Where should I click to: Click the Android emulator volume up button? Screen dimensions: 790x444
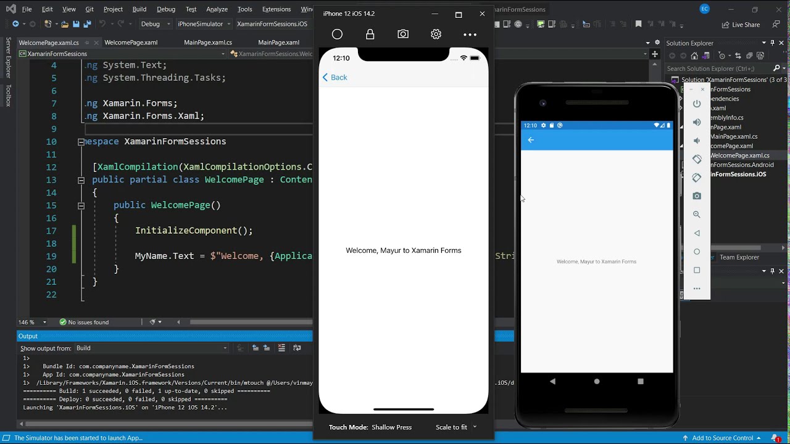697,122
